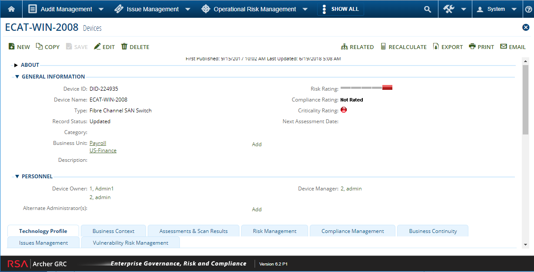The height and width of the screenshot is (272, 534).
Task: Open the System user dropdown
Action: click(514, 9)
